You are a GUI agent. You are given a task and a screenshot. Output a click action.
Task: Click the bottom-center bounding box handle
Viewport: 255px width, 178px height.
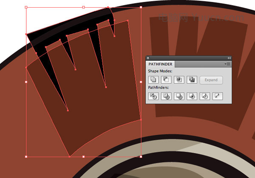[x=83, y=157]
